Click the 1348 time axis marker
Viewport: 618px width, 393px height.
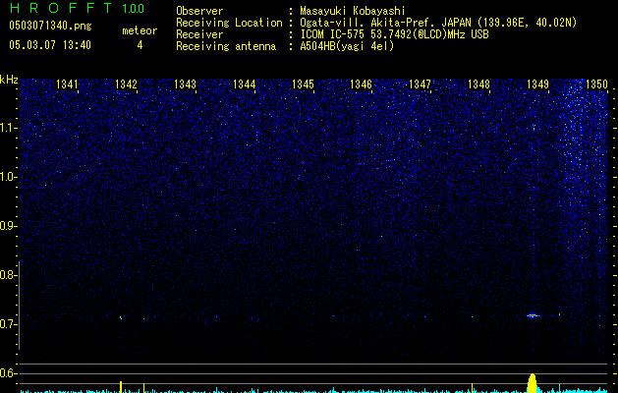(478, 84)
